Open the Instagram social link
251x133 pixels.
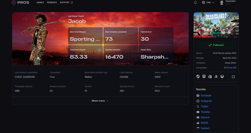pyautogui.click(x=206, y=101)
